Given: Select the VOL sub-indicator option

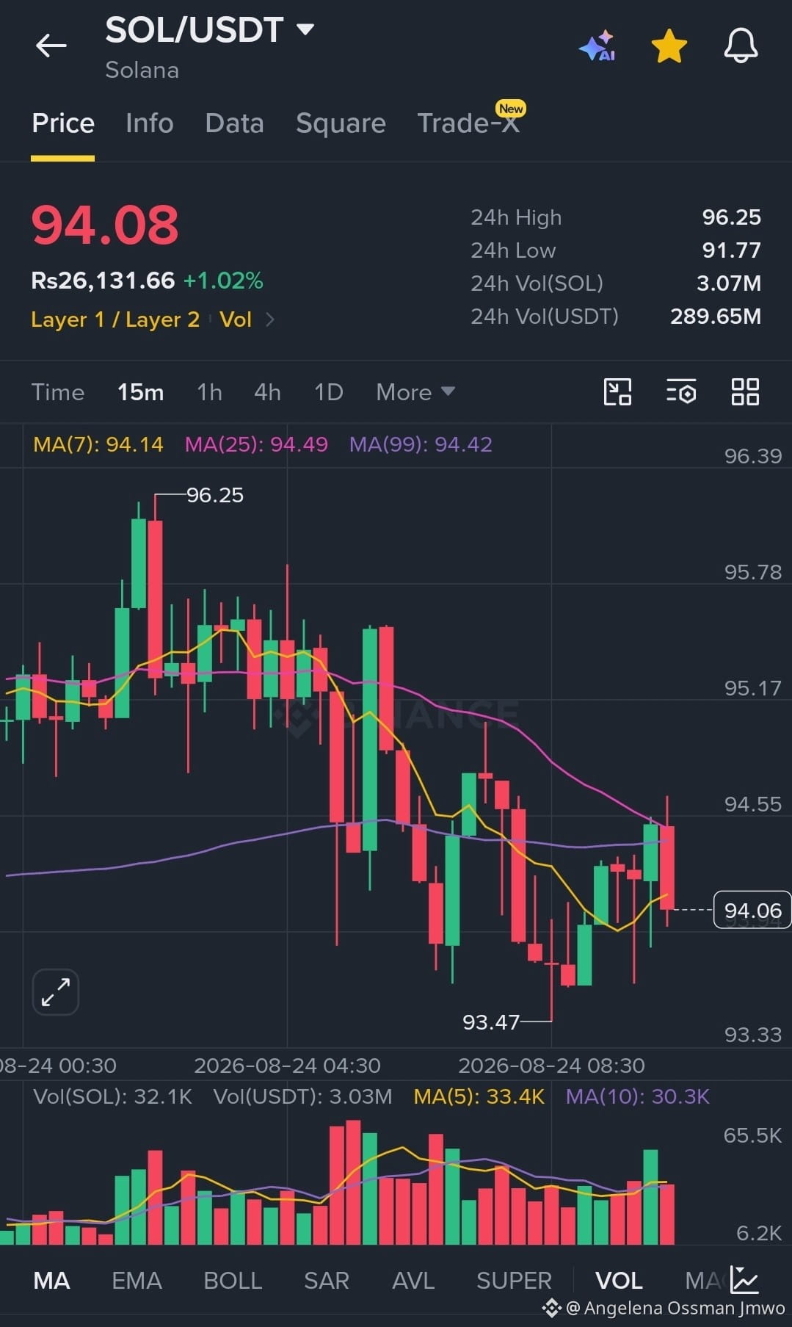Looking at the screenshot, I should point(619,1281).
